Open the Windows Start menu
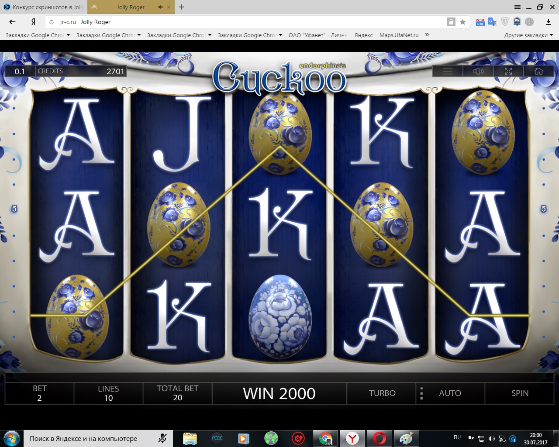This screenshot has width=559, height=447. click(11, 438)
